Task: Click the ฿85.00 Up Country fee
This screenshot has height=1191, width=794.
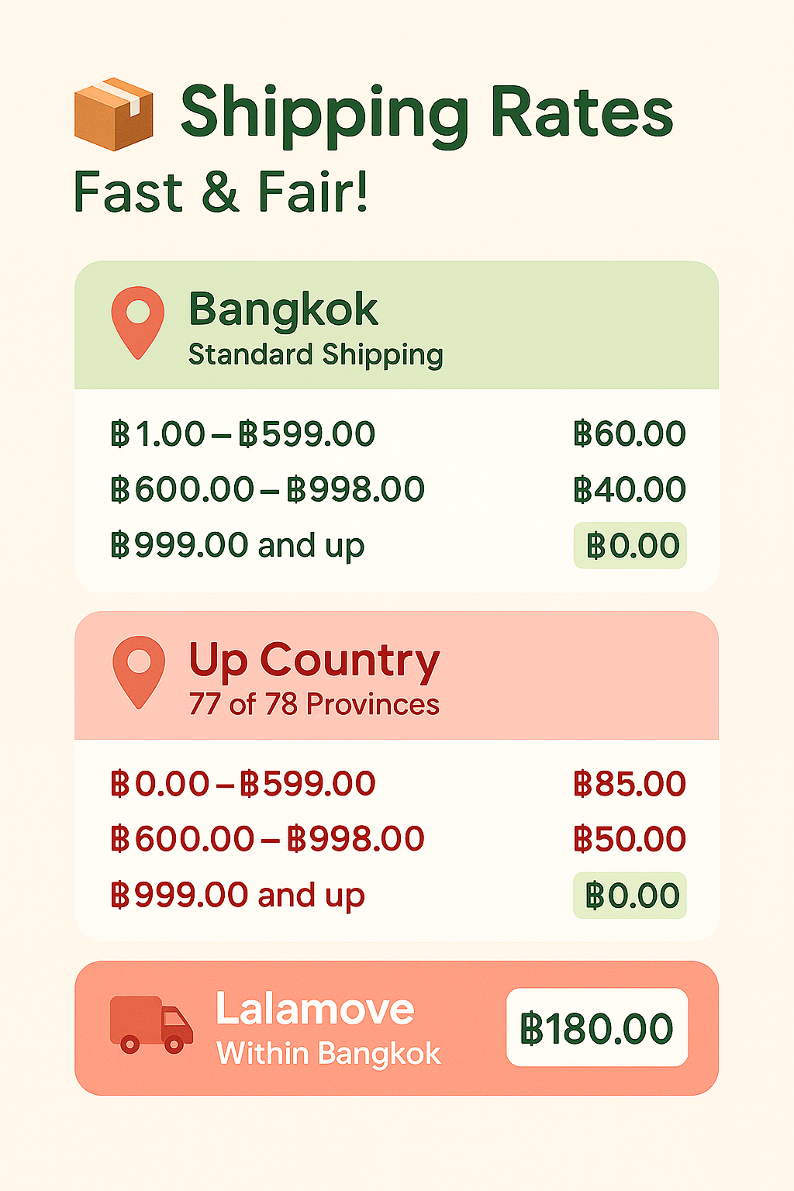Action: pyautogui.click(x=630, y=784)
